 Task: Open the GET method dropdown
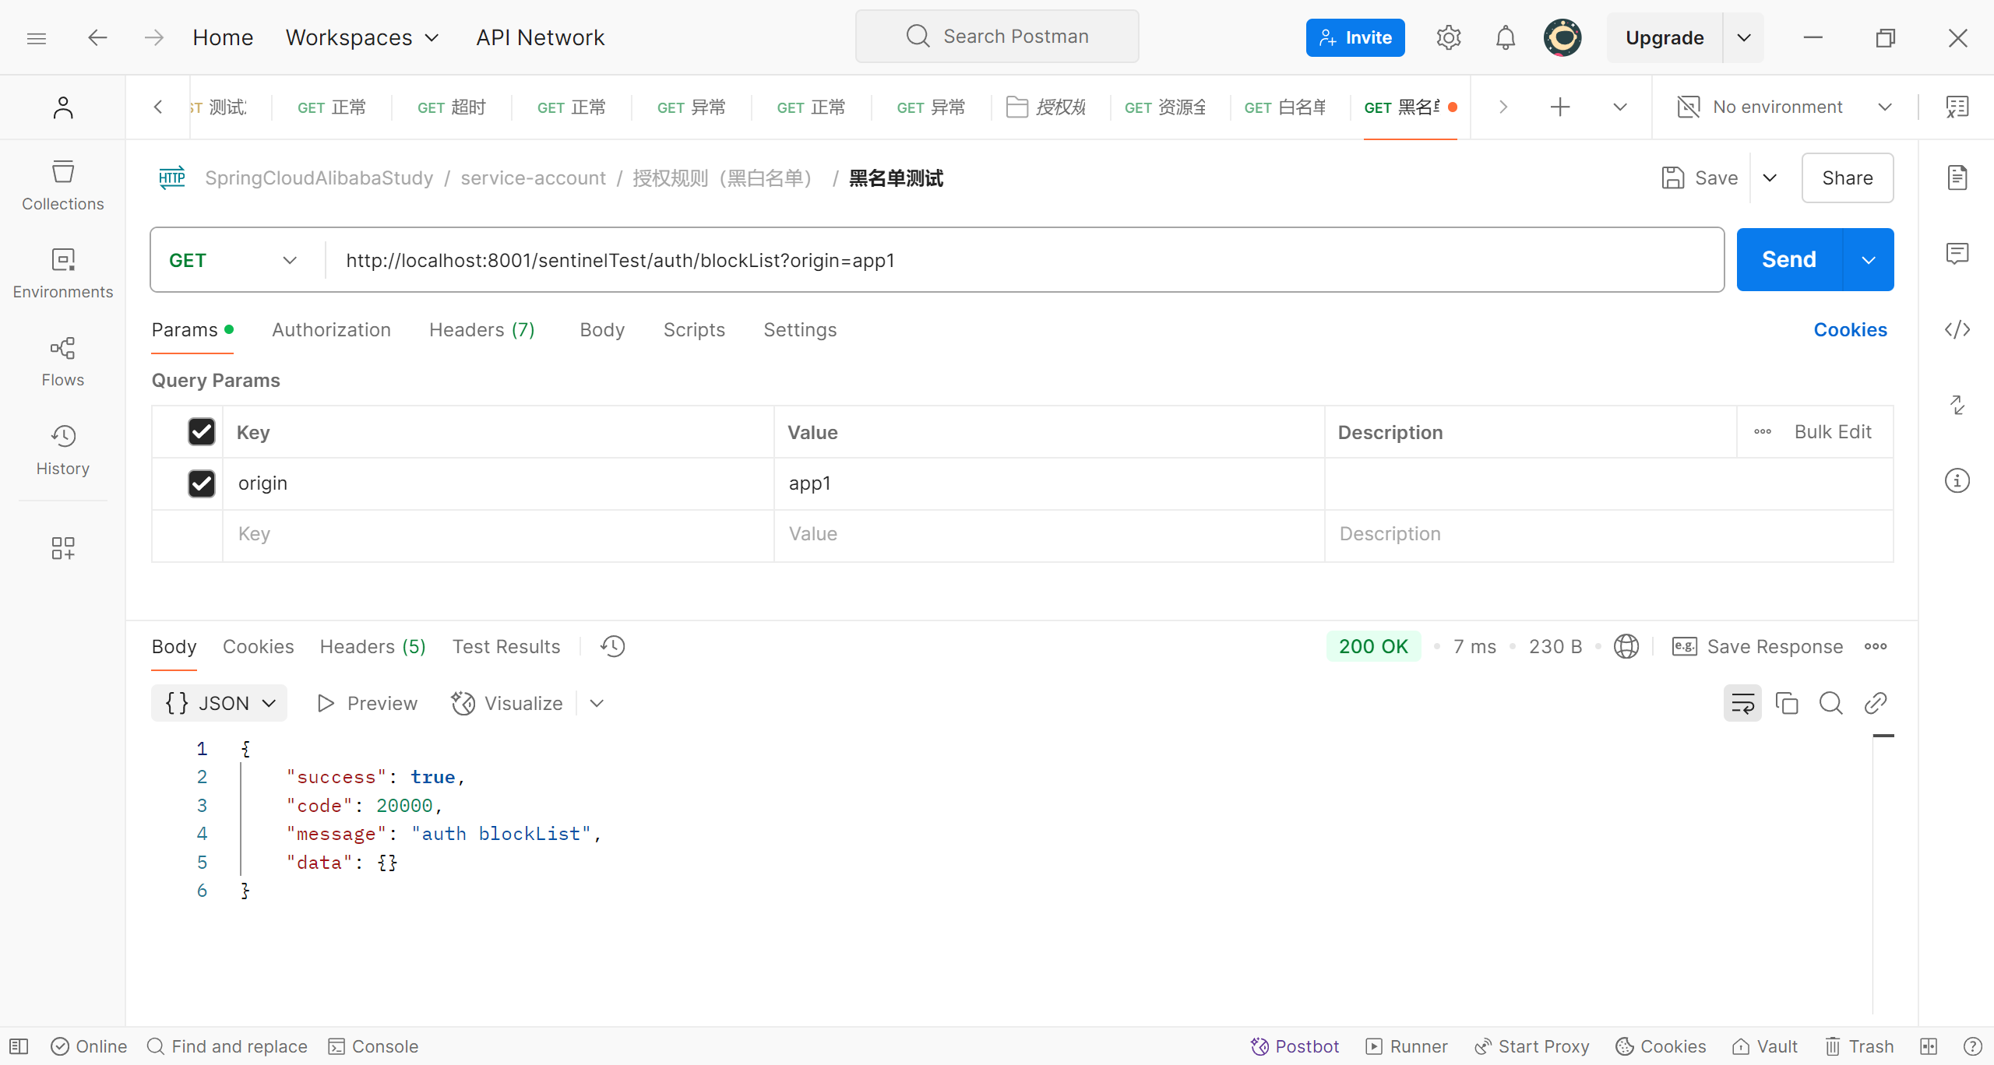tap(234, 260)
